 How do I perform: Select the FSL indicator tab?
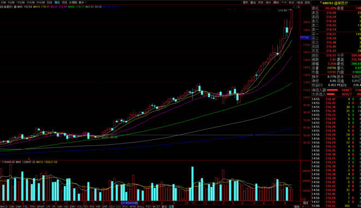click(x=25, y=206)
